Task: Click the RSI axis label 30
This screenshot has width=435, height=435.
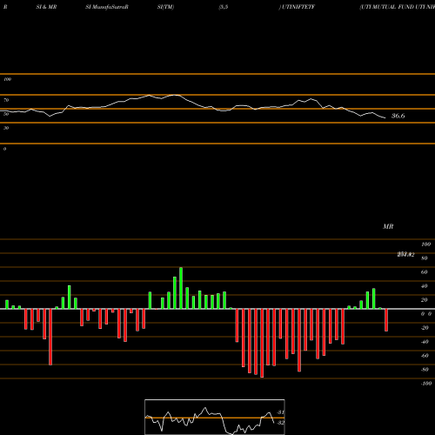Action: 6,128
